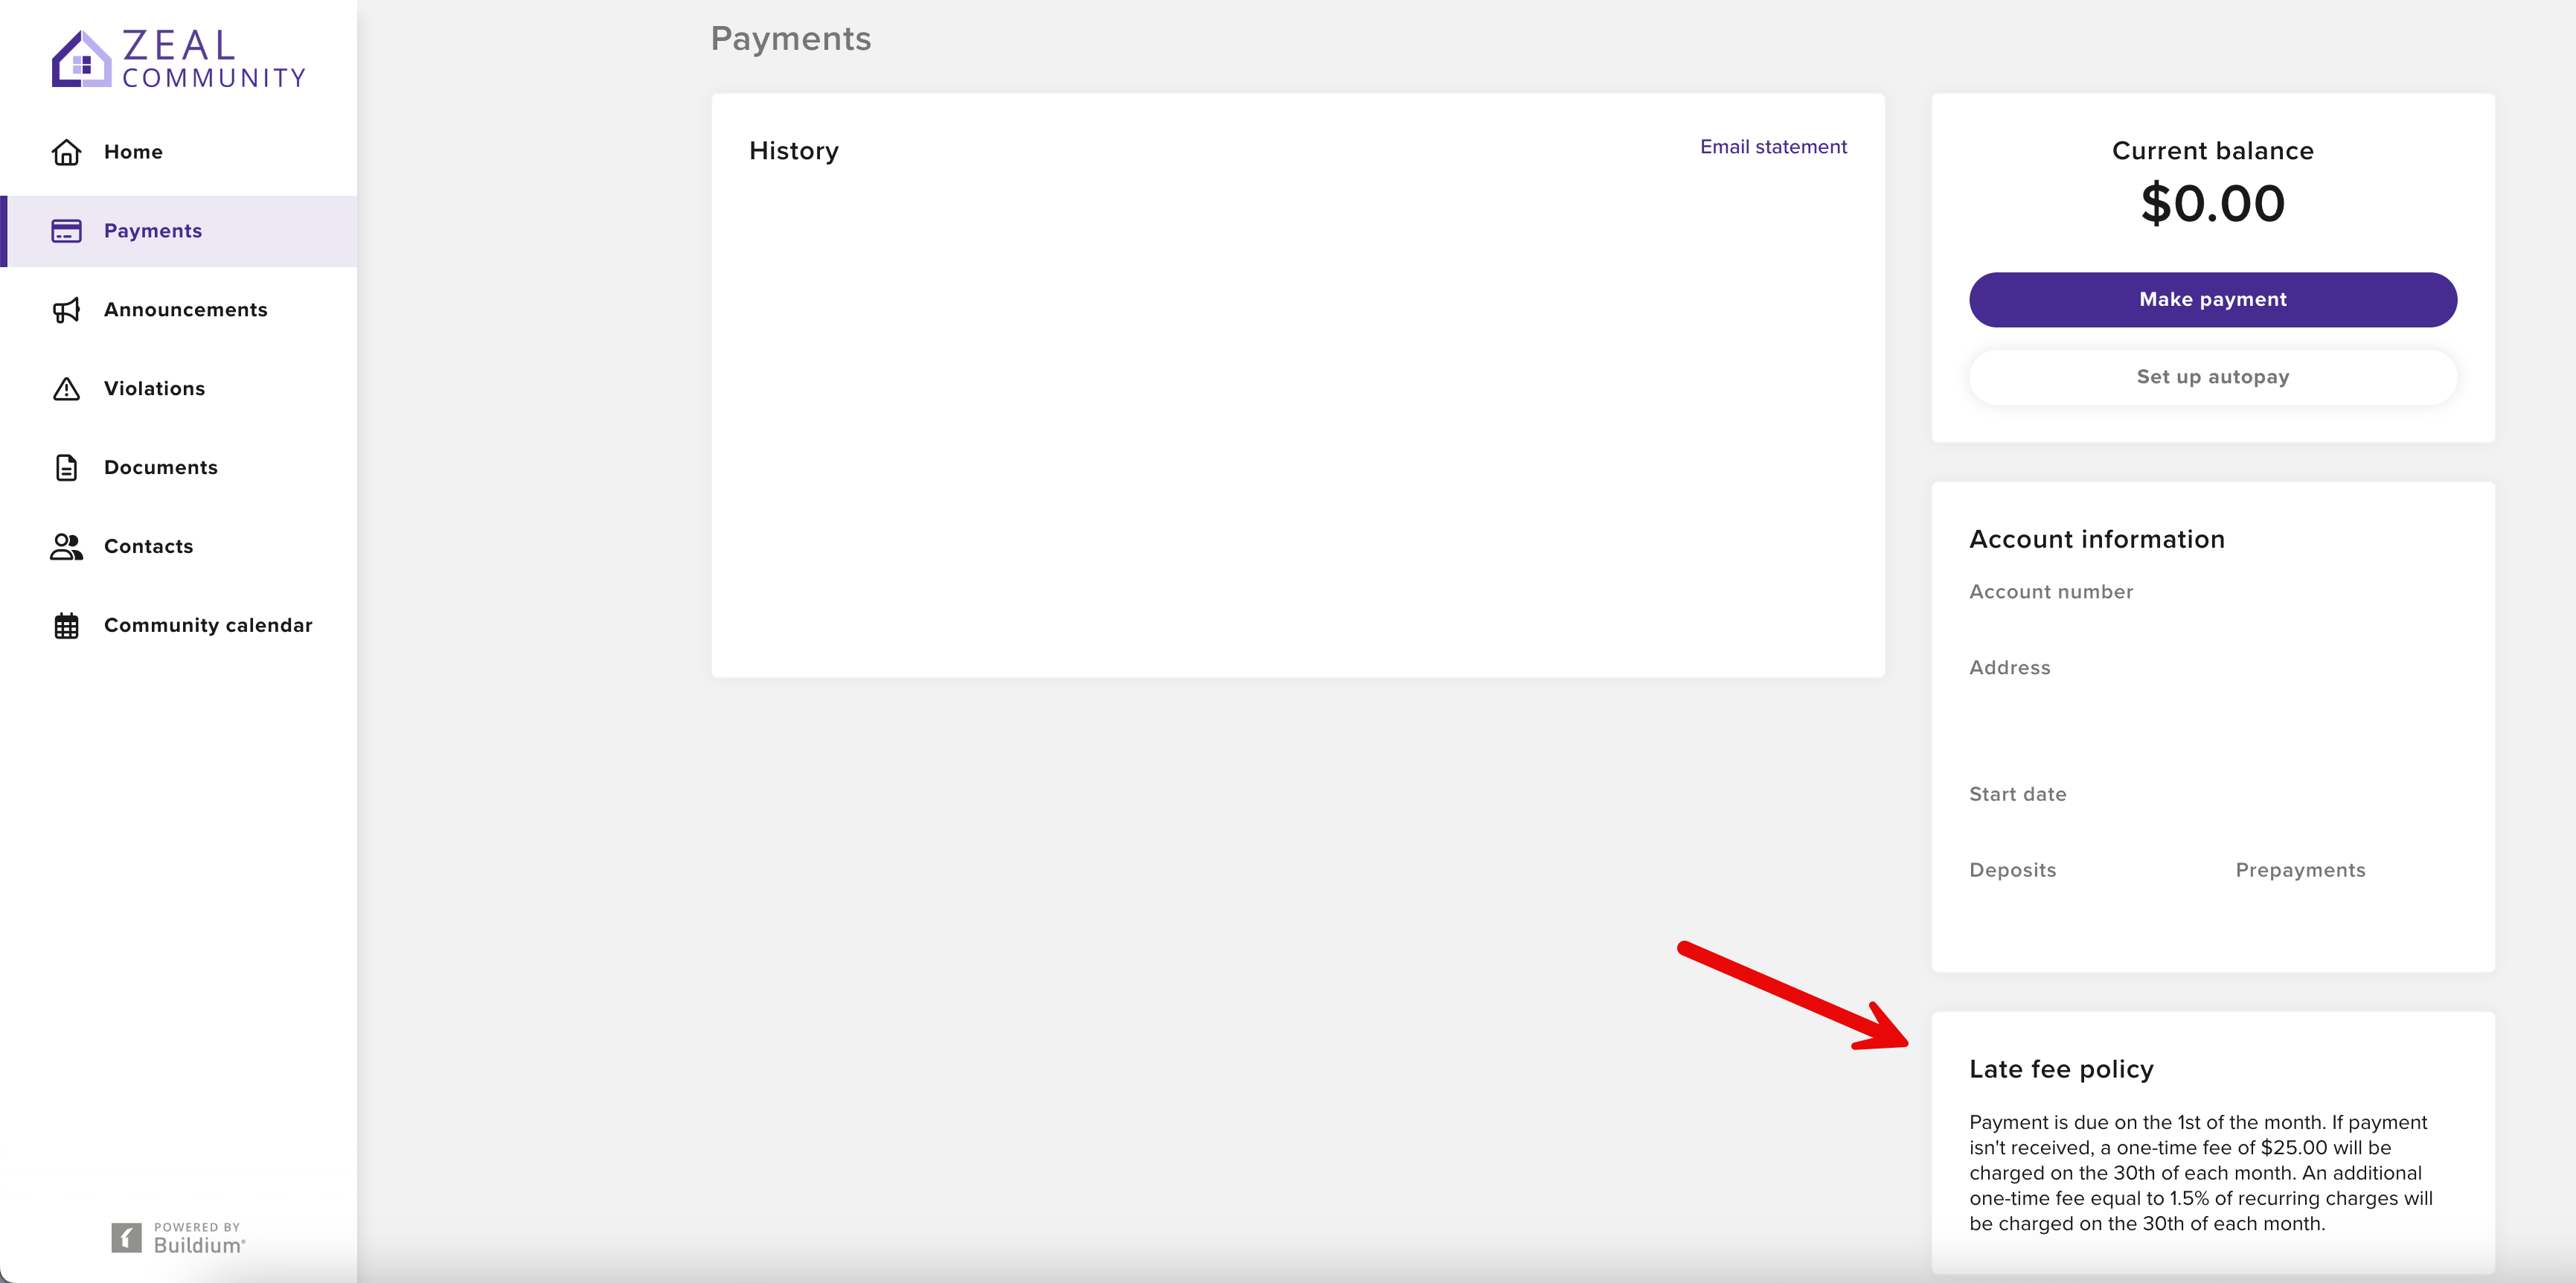Click the Buildium logo icon

click(126, 1238)
